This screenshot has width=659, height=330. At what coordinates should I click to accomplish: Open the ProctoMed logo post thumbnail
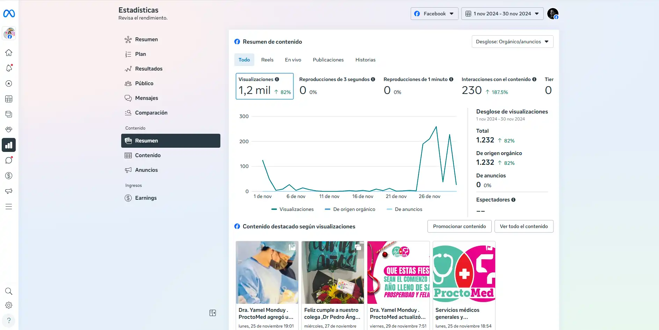pos(464,272)
